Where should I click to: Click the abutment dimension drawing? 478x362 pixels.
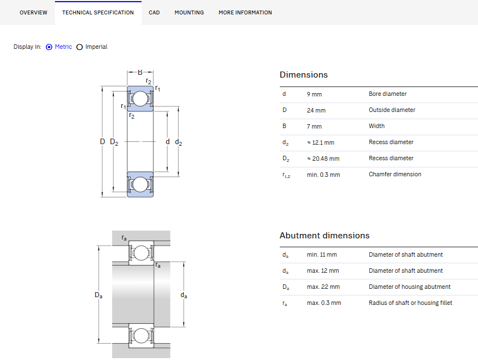[141, 294]
